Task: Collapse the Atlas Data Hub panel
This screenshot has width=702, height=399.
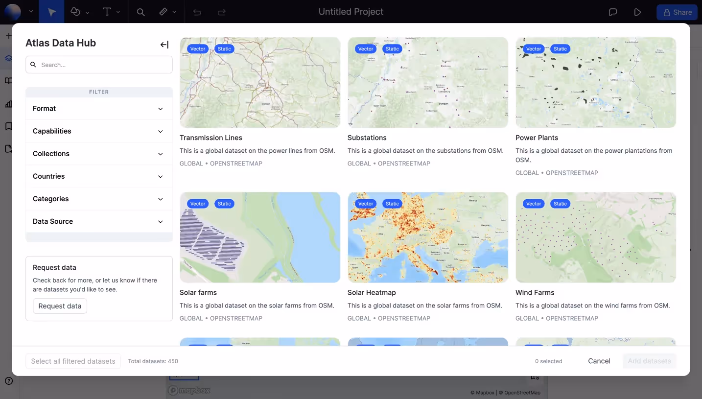Action: pyautogui.click(x=164, y=44)
